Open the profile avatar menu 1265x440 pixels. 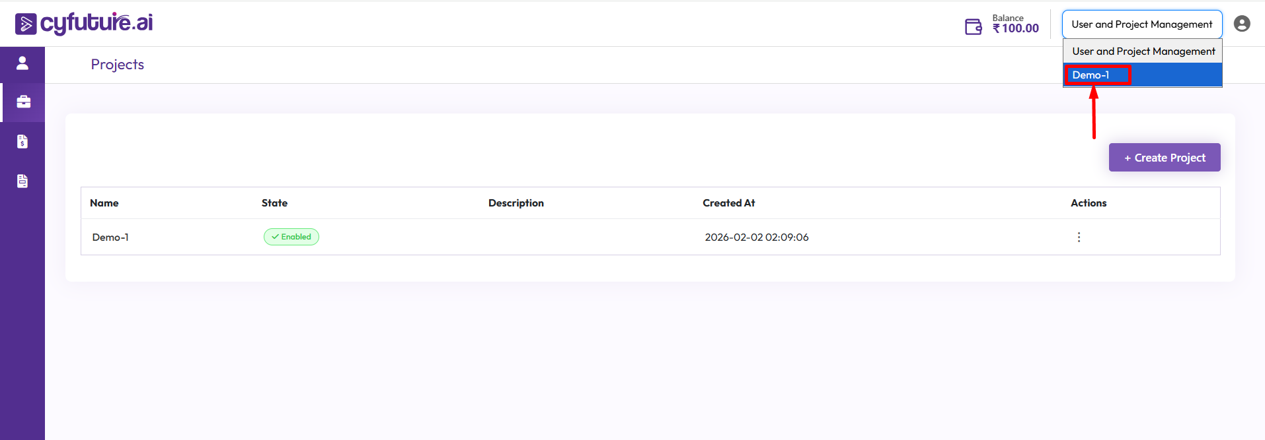click(x=1242, y=24)
